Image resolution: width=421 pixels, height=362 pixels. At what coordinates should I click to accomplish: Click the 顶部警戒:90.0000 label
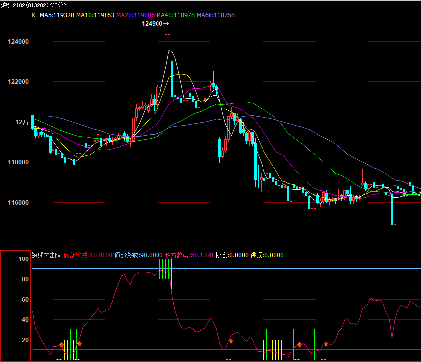point(139,255)
